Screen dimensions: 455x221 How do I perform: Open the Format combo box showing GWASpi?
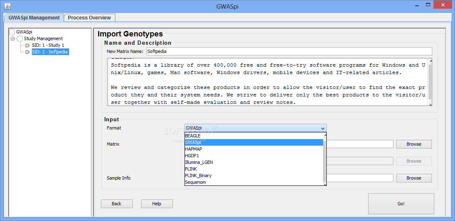coord(255,128)
